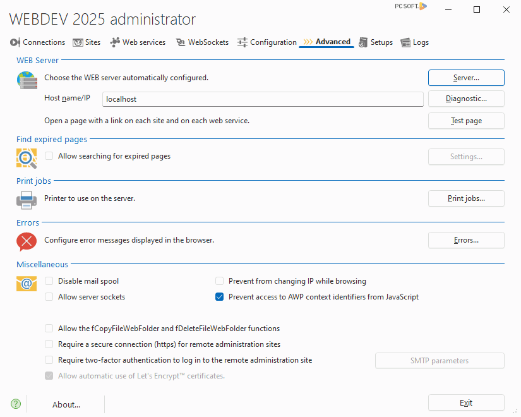Check Allow server sockets
This screenshot has width=521, height=417.
point(49,296)
